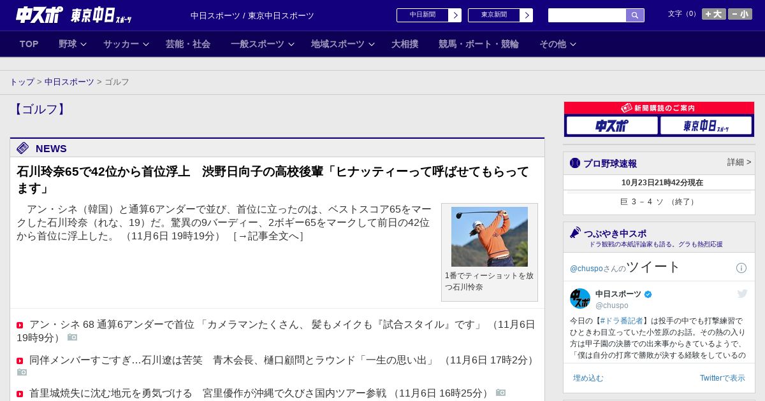
Task: Click the arrow next to 中日新聞
Action: coord(455,15)
